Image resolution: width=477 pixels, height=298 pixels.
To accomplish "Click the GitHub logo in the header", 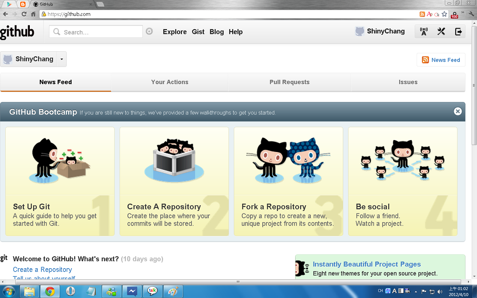I will 17,32.
